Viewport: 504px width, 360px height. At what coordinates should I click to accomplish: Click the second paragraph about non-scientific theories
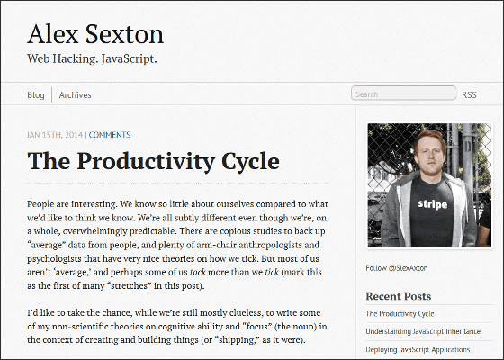[177, 326]
